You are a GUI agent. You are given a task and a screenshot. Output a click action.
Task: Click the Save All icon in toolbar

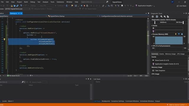point(17,6)
